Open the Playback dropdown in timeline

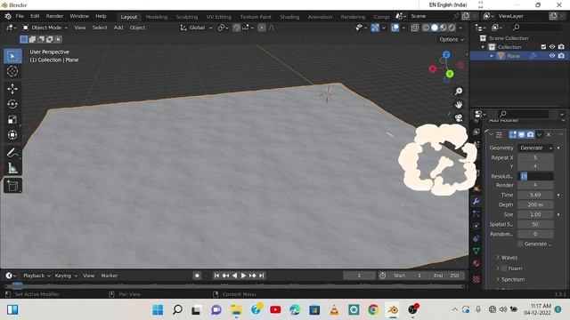pyautogui.click(x=37, y=276)
